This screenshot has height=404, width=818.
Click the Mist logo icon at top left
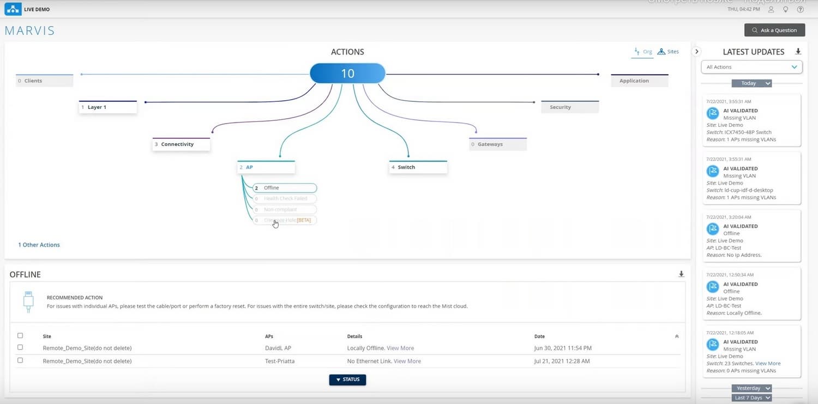pos(13,9)
